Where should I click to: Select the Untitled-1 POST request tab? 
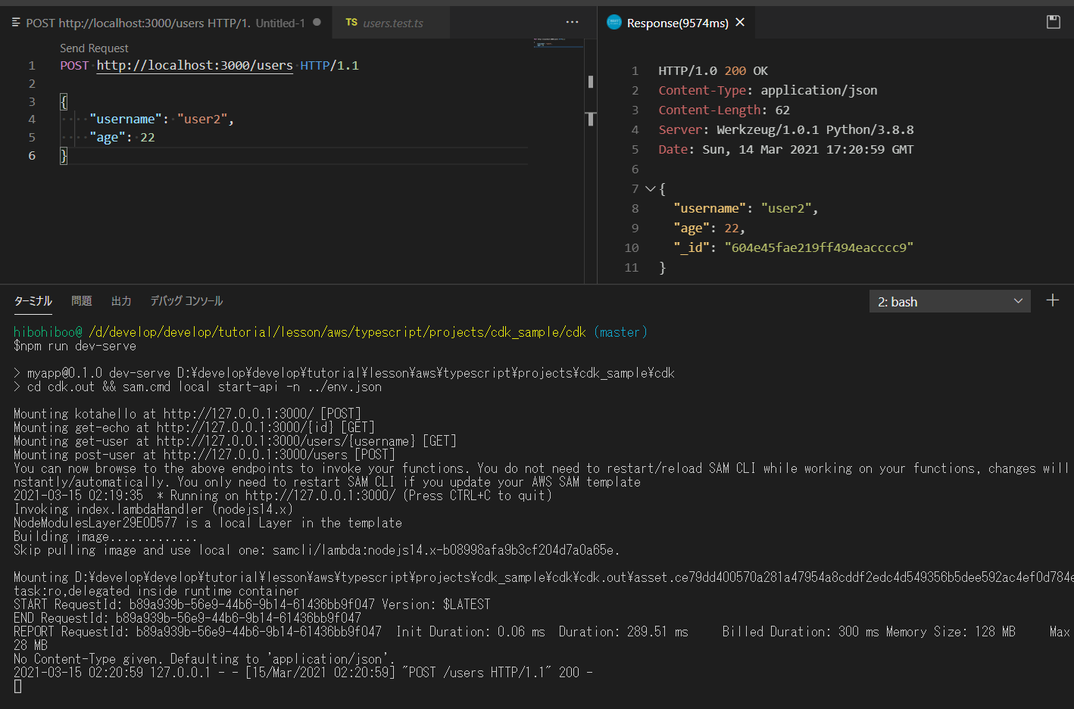(x=166, y=23)
